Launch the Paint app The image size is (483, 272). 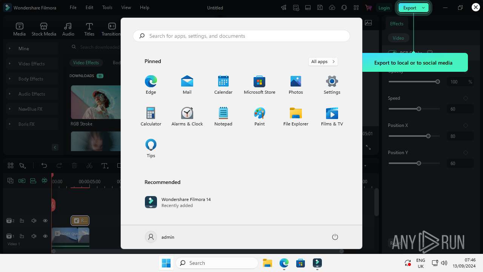pos(260,117)
